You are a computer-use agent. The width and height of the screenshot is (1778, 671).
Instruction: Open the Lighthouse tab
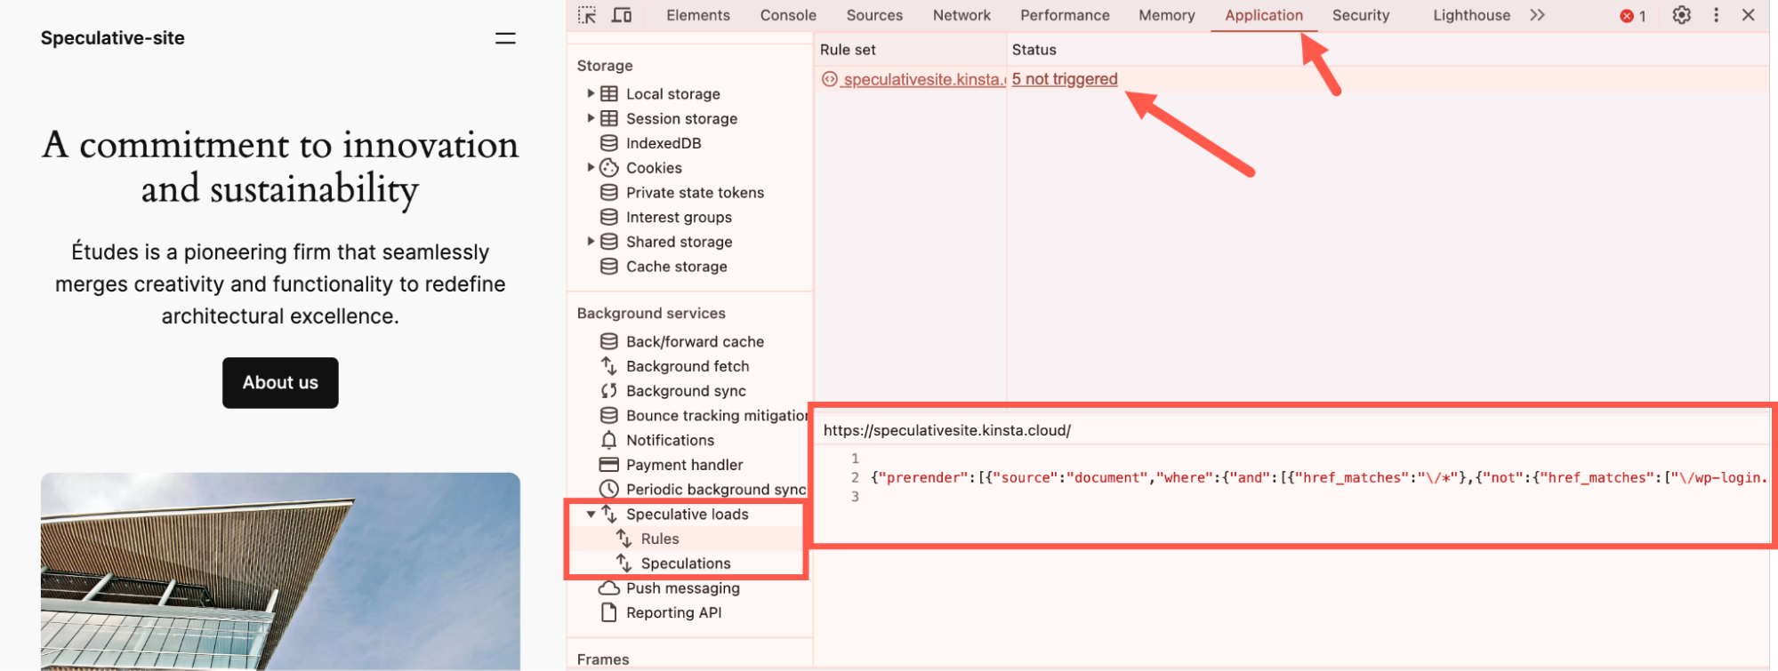coord(1471,15)
